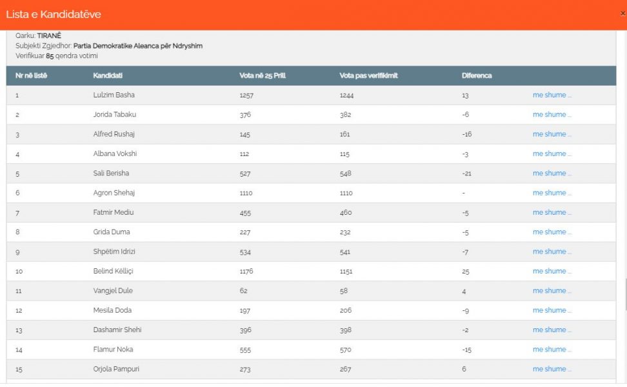Click the page scrollbar thumb
The height and width of the screenshot is (387, 627).
click(x=626, y=295)
